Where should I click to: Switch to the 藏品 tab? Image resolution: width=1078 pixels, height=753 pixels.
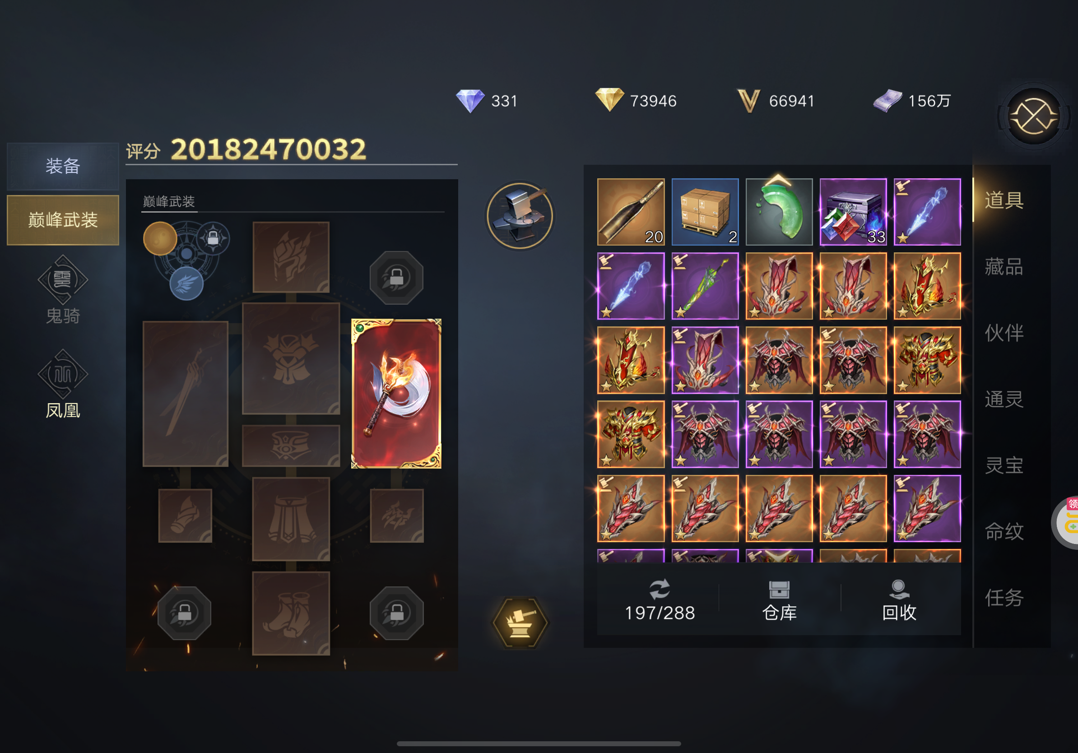coord(1004,267)
